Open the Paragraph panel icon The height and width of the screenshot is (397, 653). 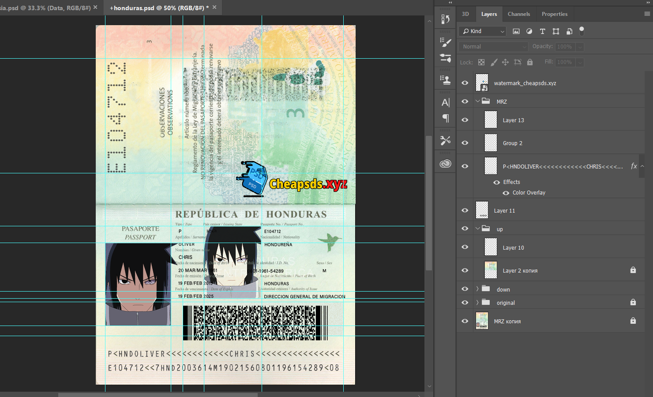point(446,118)
